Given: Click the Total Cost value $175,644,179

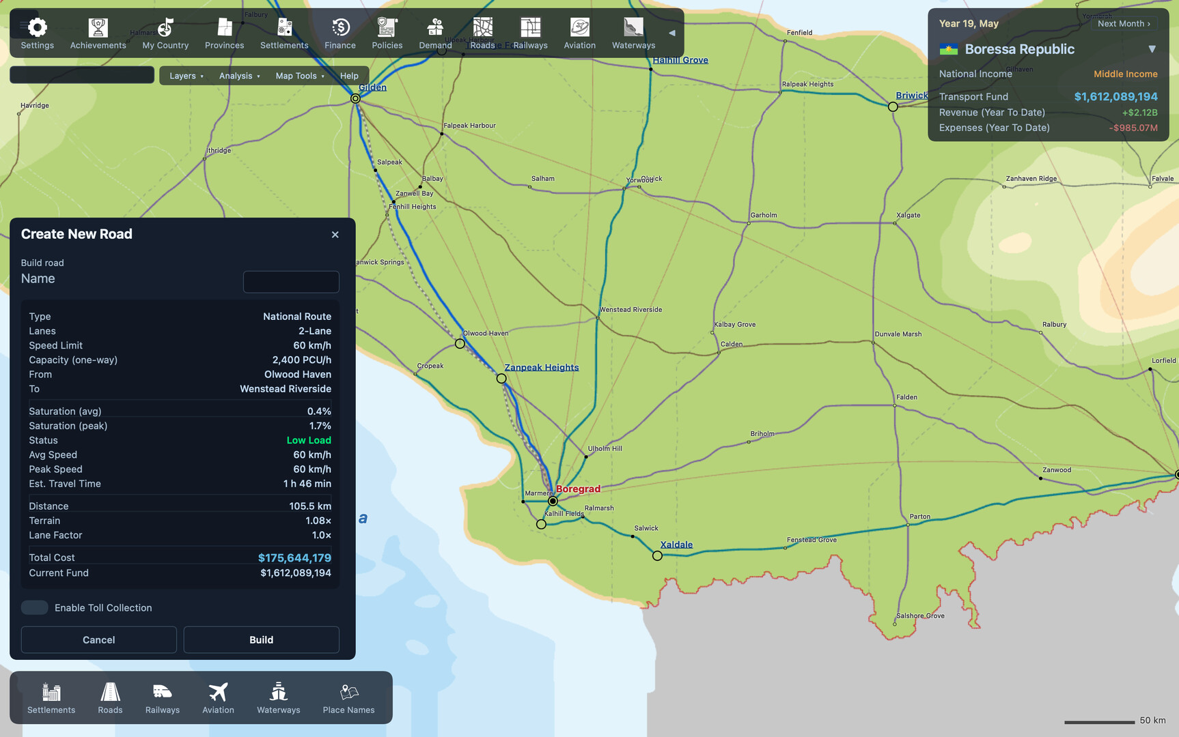Looking at the screenshot, I should click(x=294, y=558).
